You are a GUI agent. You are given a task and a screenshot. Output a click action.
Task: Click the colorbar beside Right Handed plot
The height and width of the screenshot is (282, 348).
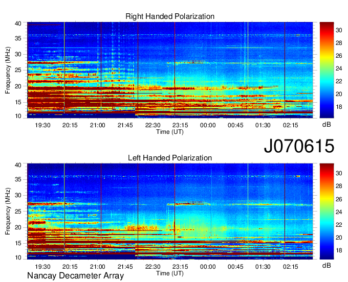327,70
